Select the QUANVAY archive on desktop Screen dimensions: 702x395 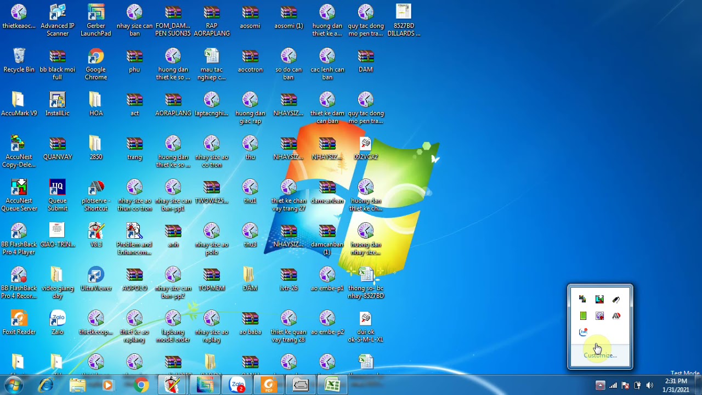click(58, 148)
